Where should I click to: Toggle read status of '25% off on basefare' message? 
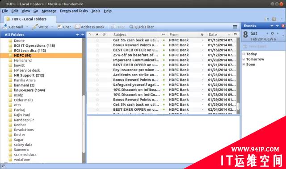tap(164, 55)
